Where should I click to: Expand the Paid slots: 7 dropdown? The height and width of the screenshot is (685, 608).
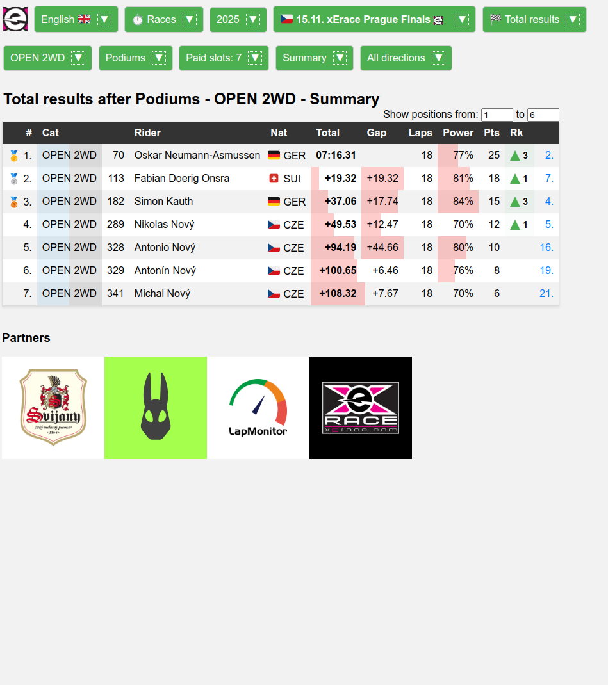coord(223,58)
